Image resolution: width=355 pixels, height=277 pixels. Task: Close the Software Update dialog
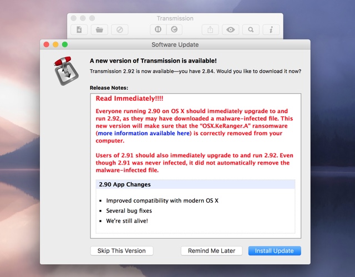[47, 44]
